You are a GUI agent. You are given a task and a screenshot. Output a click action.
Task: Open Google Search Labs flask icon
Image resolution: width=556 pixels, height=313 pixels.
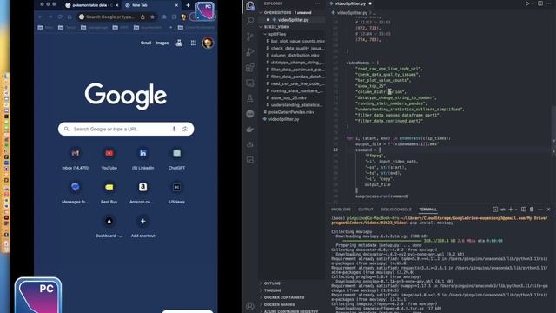(179, 43)
